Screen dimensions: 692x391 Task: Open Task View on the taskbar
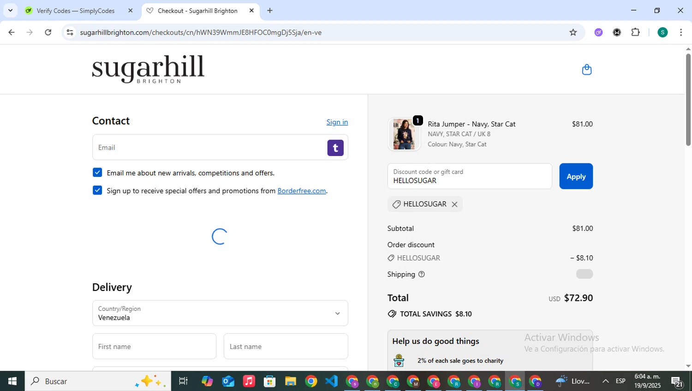(183, 381)
